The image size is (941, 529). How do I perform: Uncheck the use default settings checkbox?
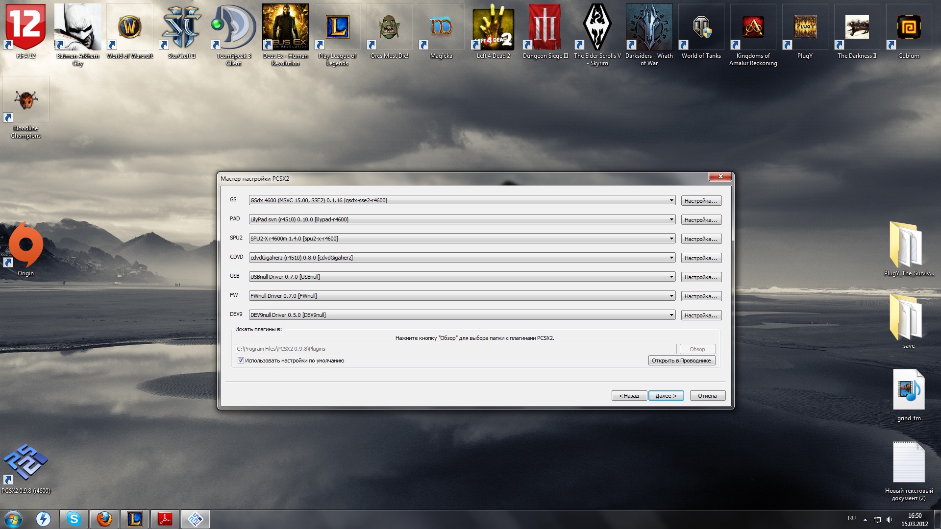[241, 361]
